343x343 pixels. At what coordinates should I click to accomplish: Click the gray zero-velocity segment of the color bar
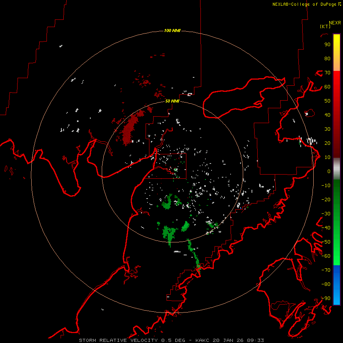point(337,168)
